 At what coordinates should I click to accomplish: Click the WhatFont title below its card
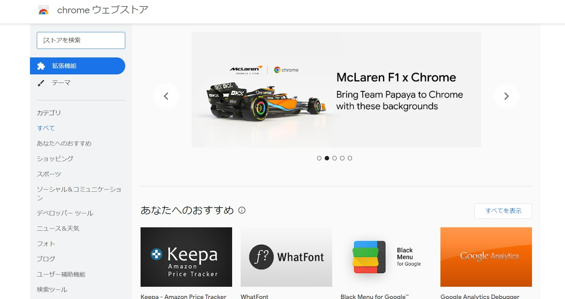(255, 296)
